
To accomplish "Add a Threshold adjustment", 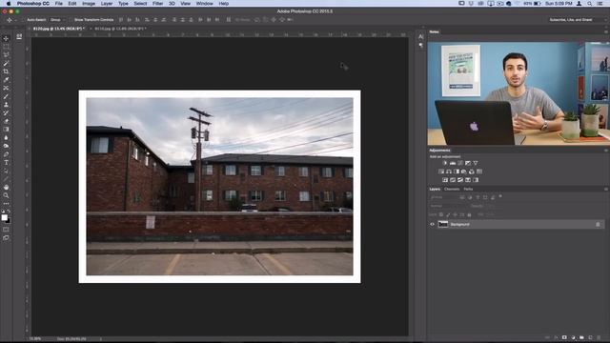I will click(x=460, y=180).
